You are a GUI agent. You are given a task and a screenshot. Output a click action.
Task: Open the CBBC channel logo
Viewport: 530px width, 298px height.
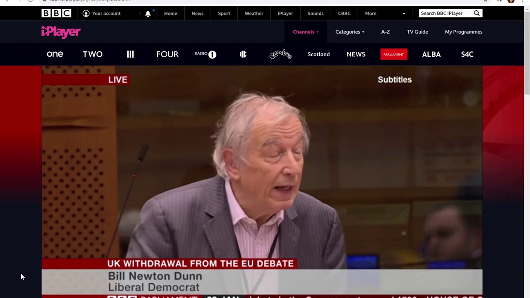(243, 54)
